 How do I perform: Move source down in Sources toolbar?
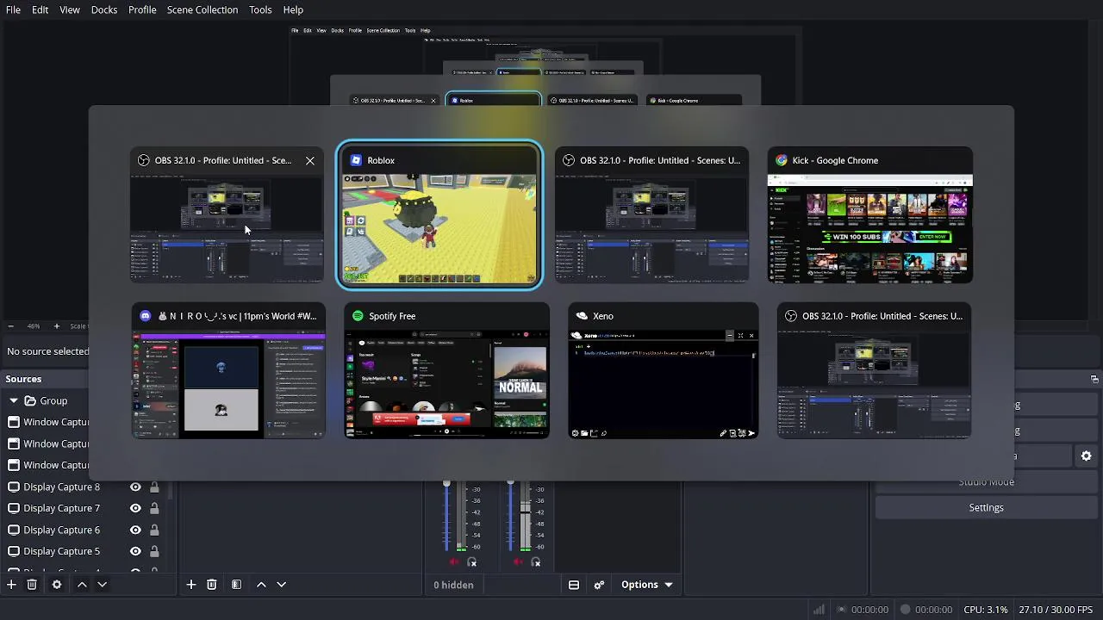click(102, 585)
